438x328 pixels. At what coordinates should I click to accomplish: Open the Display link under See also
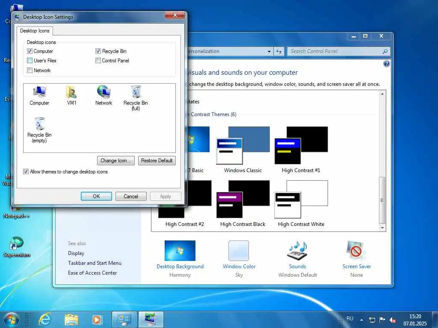point(76,253)
